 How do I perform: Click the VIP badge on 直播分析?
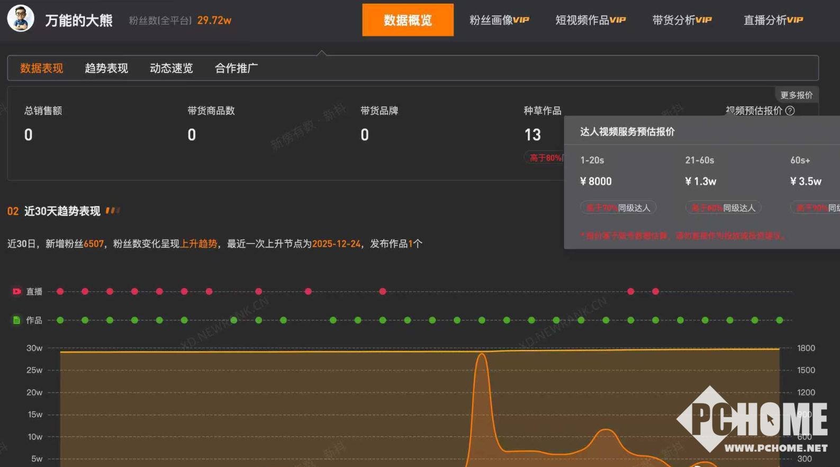pyautogui.click(x=795, y=20)
